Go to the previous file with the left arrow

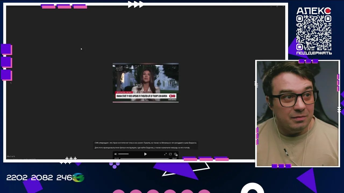(x=11, y=83)
